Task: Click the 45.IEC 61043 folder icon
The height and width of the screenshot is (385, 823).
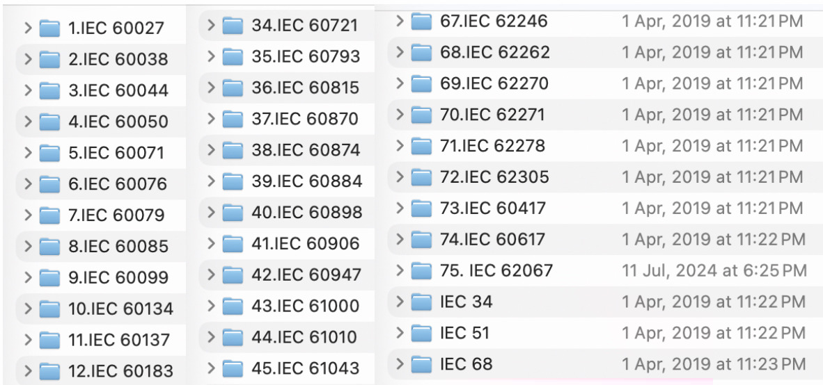Action: pos(233,368)
